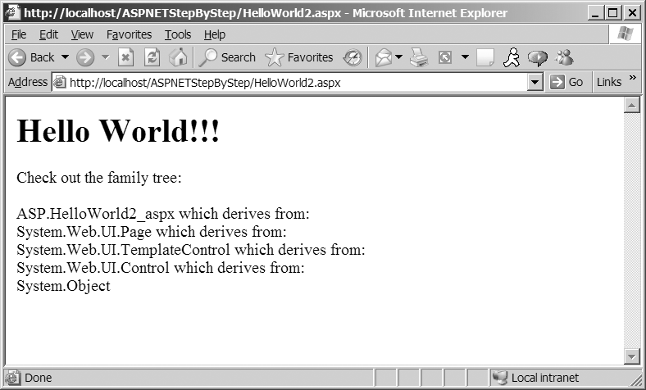Expand the Links toolbar chevron
Image resolution: width=646 pixels, height=390 pixels.
pos(632,79)
